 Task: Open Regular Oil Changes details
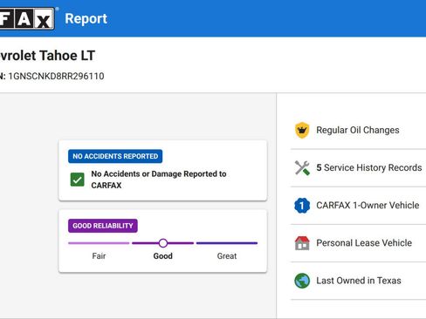358,130
